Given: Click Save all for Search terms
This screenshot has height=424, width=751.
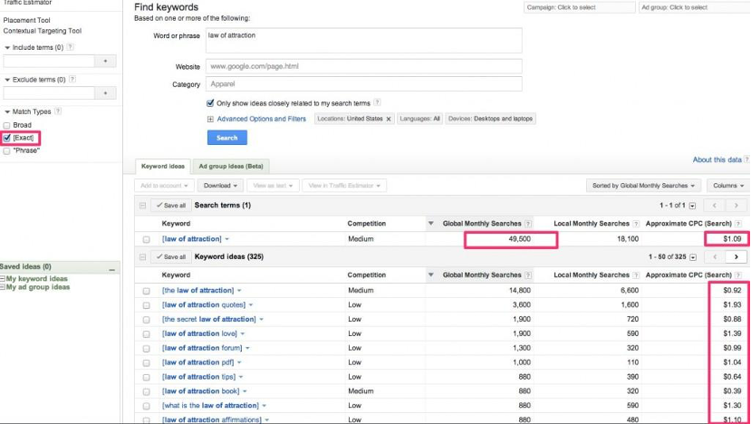Looking at the screenshot, I should point(171,206).
